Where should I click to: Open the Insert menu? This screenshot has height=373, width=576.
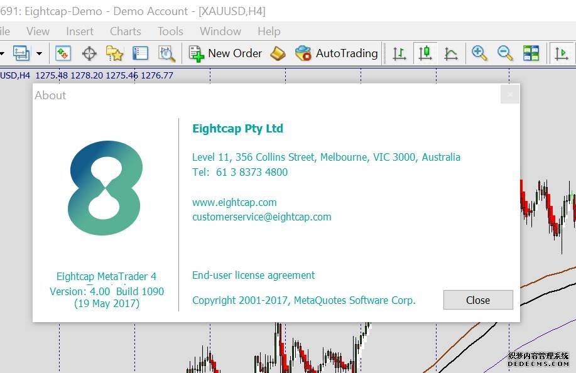(80, 31)
